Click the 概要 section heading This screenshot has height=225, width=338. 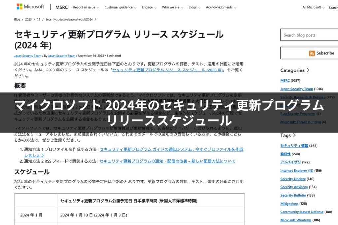[x=20, y=86]
